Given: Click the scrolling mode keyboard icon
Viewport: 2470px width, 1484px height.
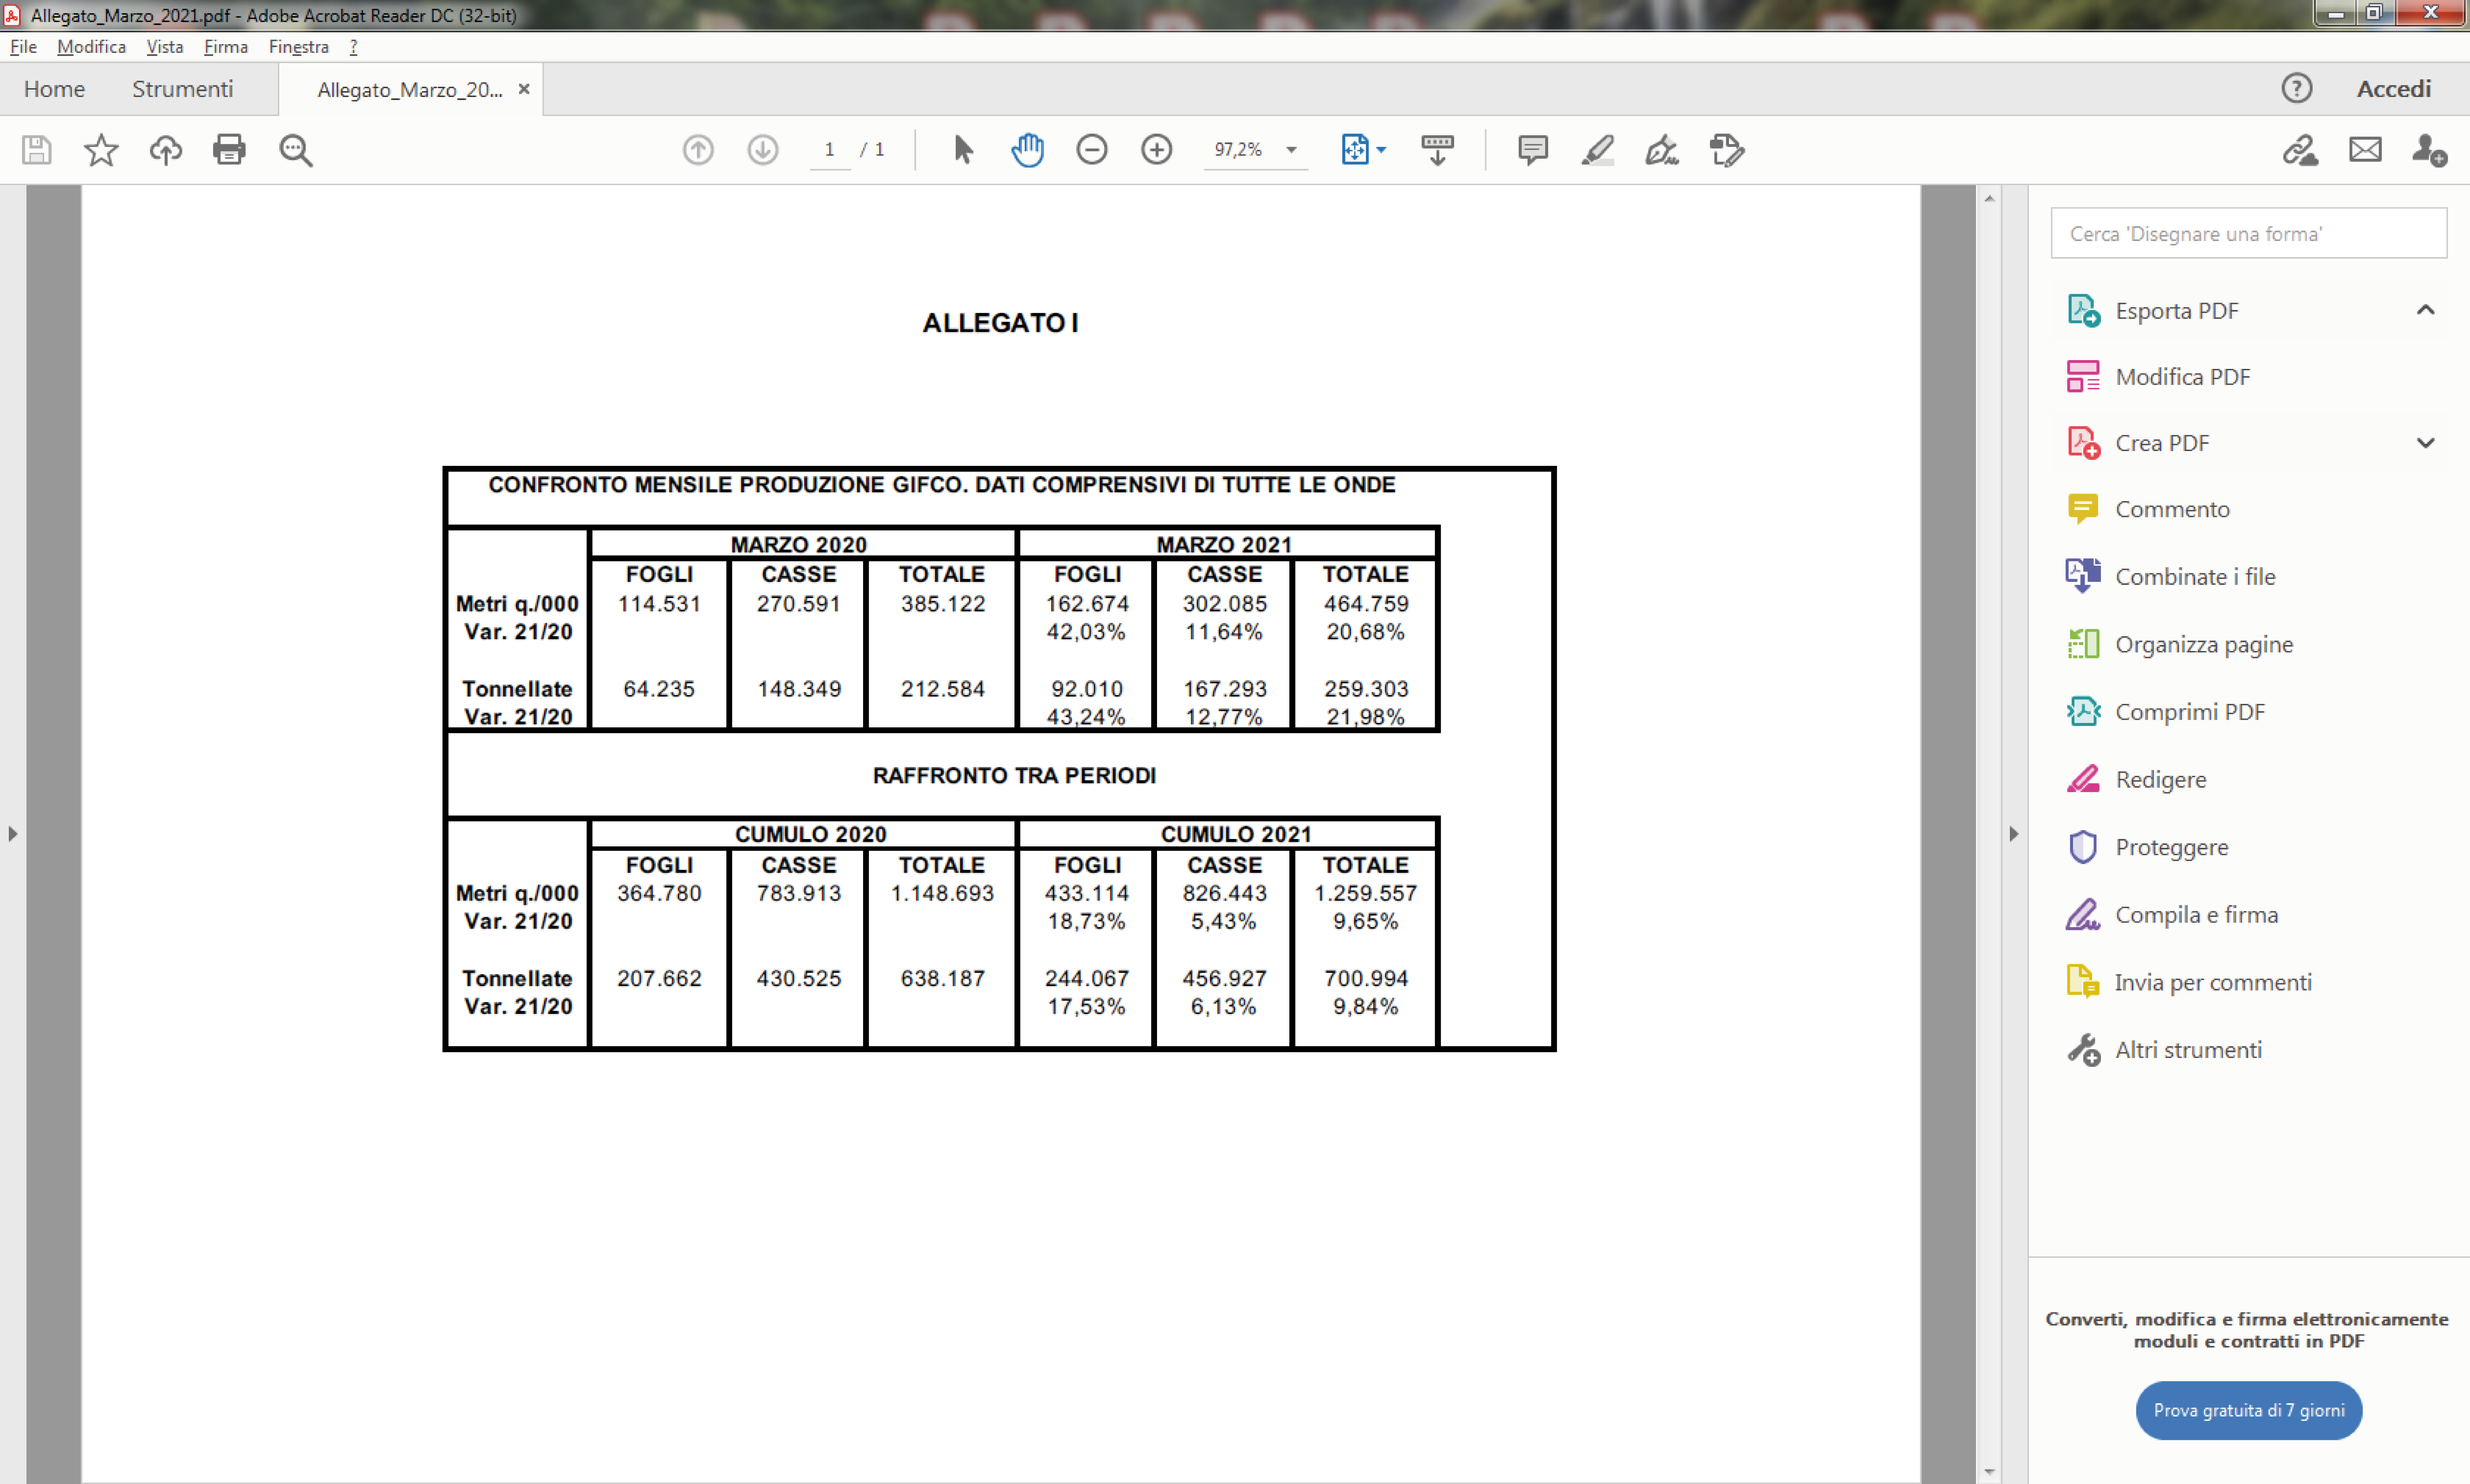Looking at the screenshot, I should pos(1438,150).
